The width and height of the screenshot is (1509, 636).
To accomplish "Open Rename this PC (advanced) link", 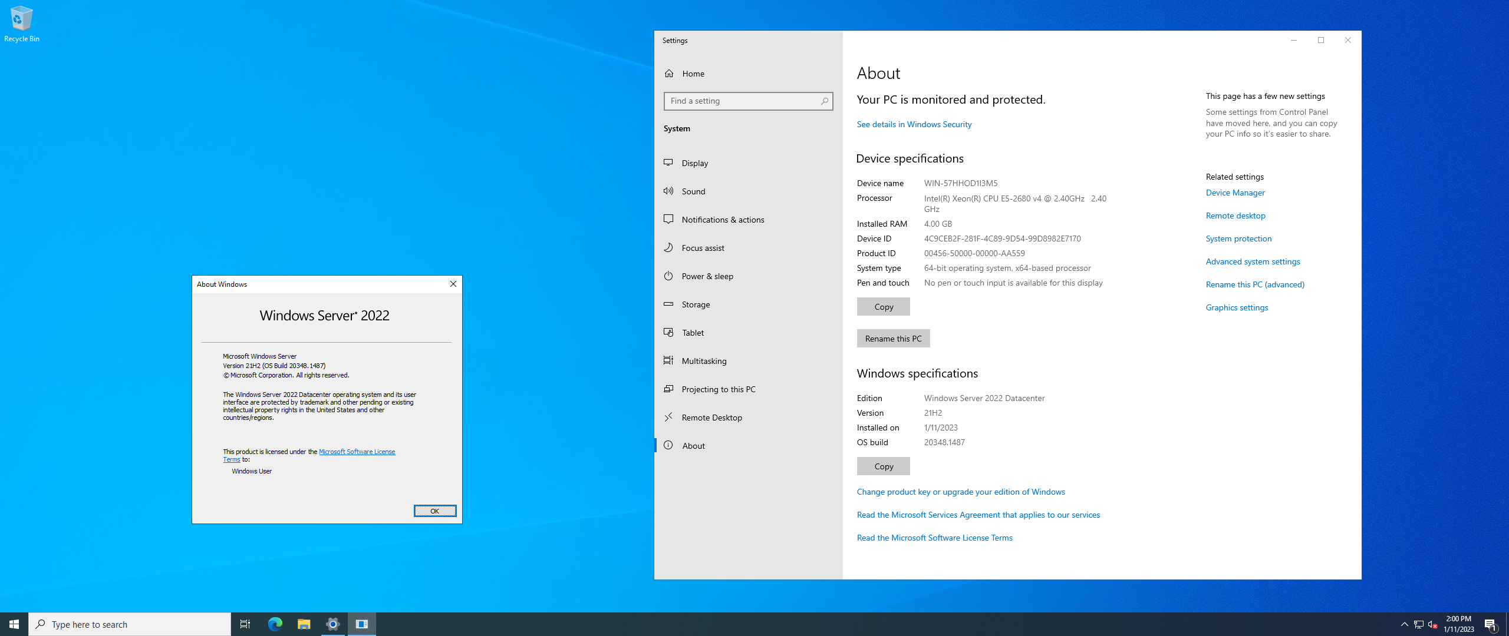I will [x=1256, y=284].
